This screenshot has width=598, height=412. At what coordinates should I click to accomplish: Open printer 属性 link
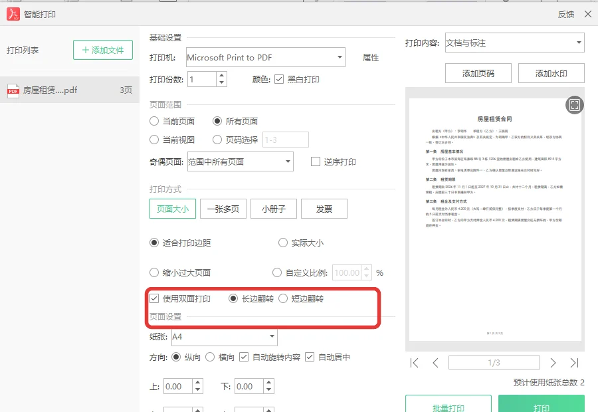(371, 58)
